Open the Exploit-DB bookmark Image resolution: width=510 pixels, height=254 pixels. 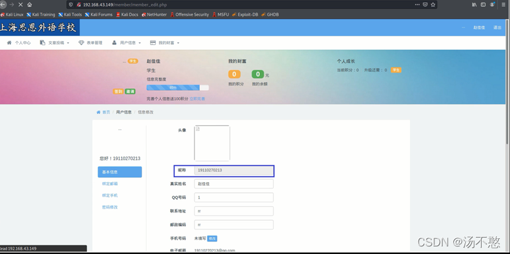[x=245, y=14]
